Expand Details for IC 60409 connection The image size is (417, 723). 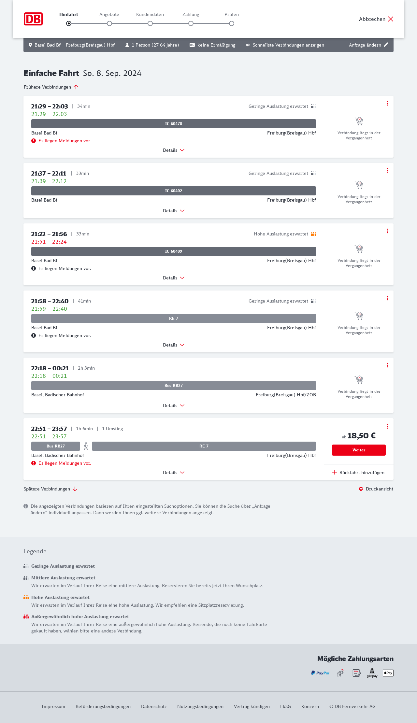click(174, 278)
